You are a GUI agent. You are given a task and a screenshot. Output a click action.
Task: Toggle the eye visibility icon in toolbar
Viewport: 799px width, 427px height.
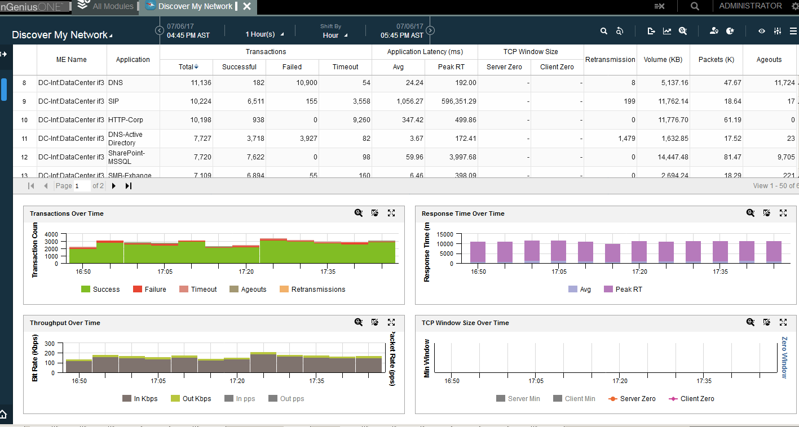point(762,31)
